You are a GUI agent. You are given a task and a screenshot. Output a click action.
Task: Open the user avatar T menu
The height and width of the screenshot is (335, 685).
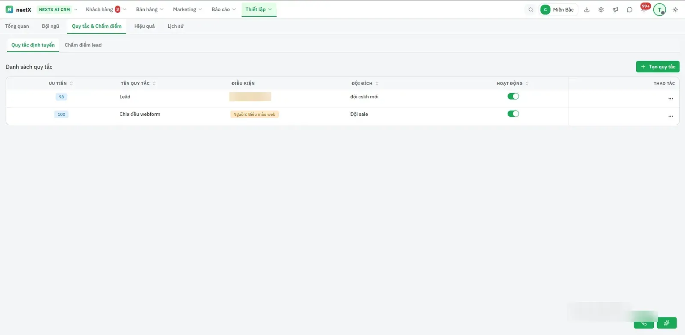pyautogui.click(x=660, y=9)
